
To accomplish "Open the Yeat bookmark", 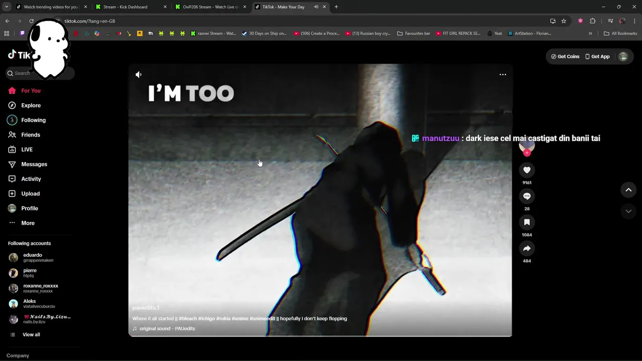I will tap(494, 34).
